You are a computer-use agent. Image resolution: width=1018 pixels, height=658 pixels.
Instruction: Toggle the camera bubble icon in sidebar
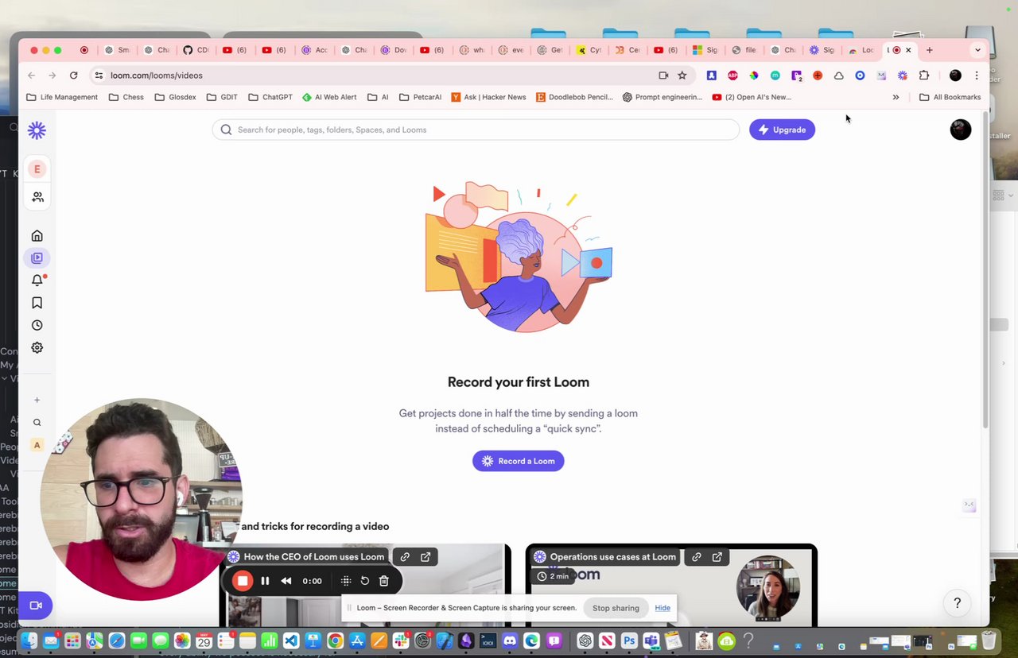point(35,605)
